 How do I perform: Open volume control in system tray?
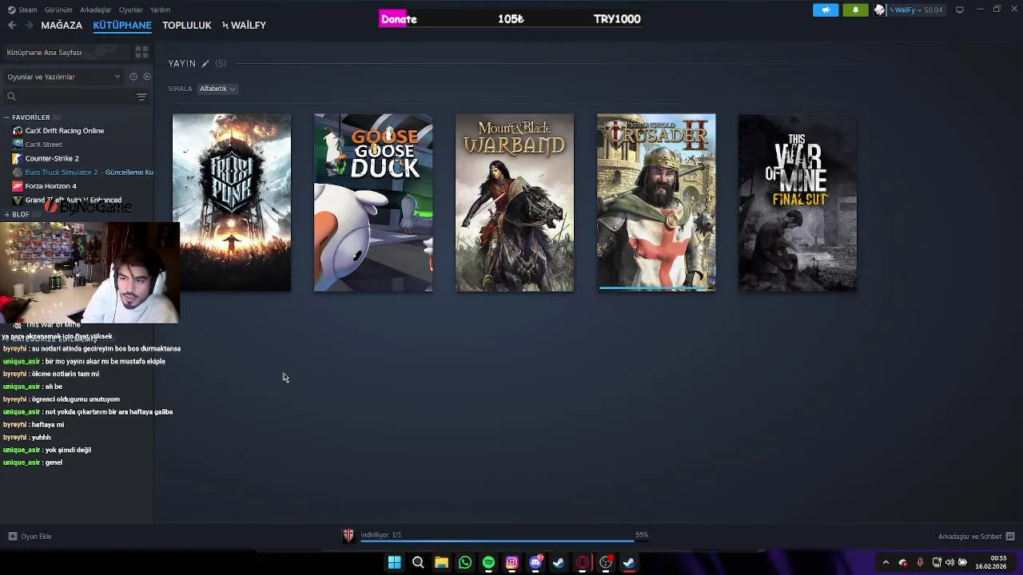pyautogui.click(x=949, y=563)
